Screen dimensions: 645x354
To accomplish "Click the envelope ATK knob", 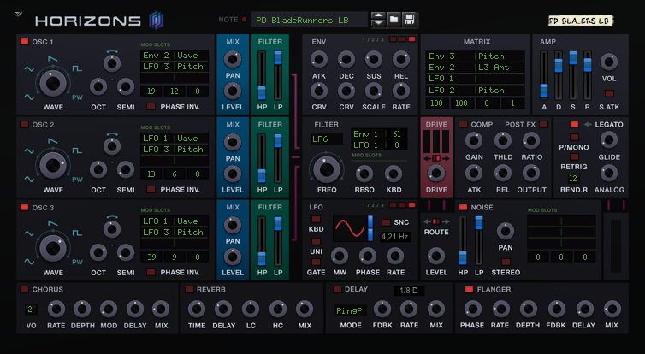I will click(319, 60).
